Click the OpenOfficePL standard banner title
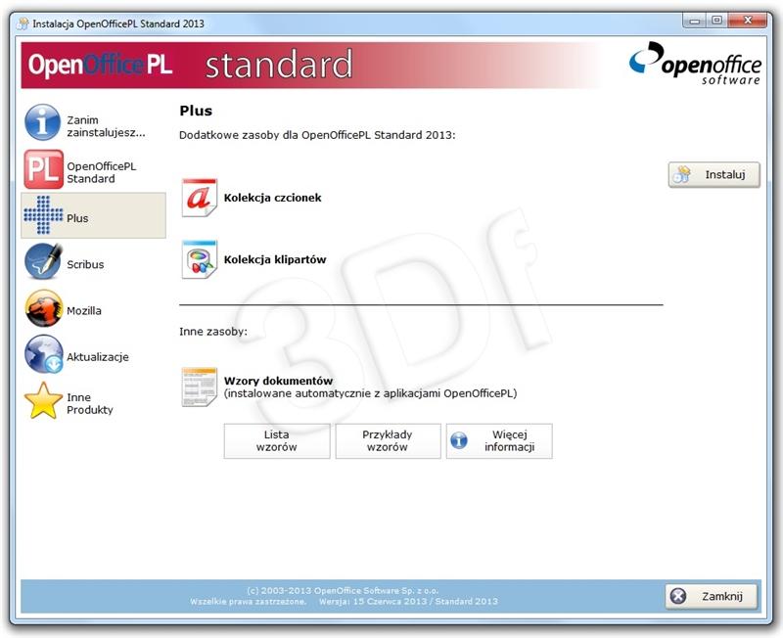This screenshot has height=638, width=783. click(190, 65)
